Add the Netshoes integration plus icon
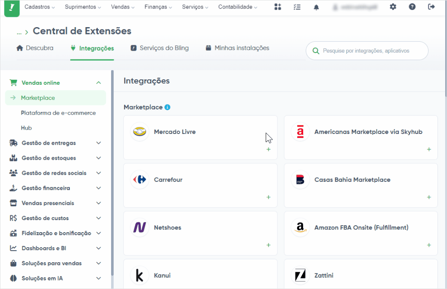 click(x=269, y=245)
